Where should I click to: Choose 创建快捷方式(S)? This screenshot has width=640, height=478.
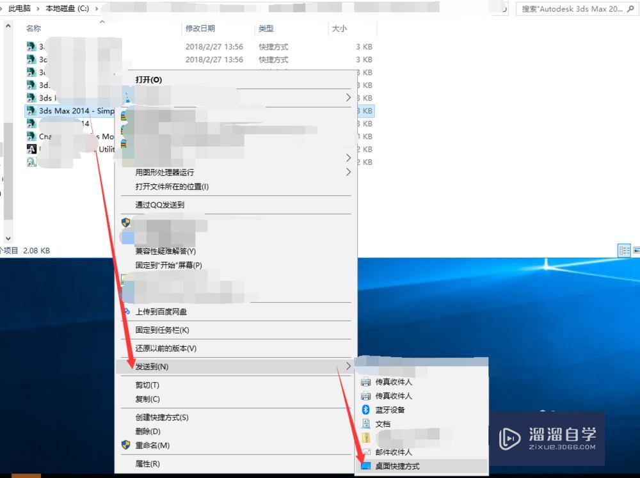tap(162, 417)
